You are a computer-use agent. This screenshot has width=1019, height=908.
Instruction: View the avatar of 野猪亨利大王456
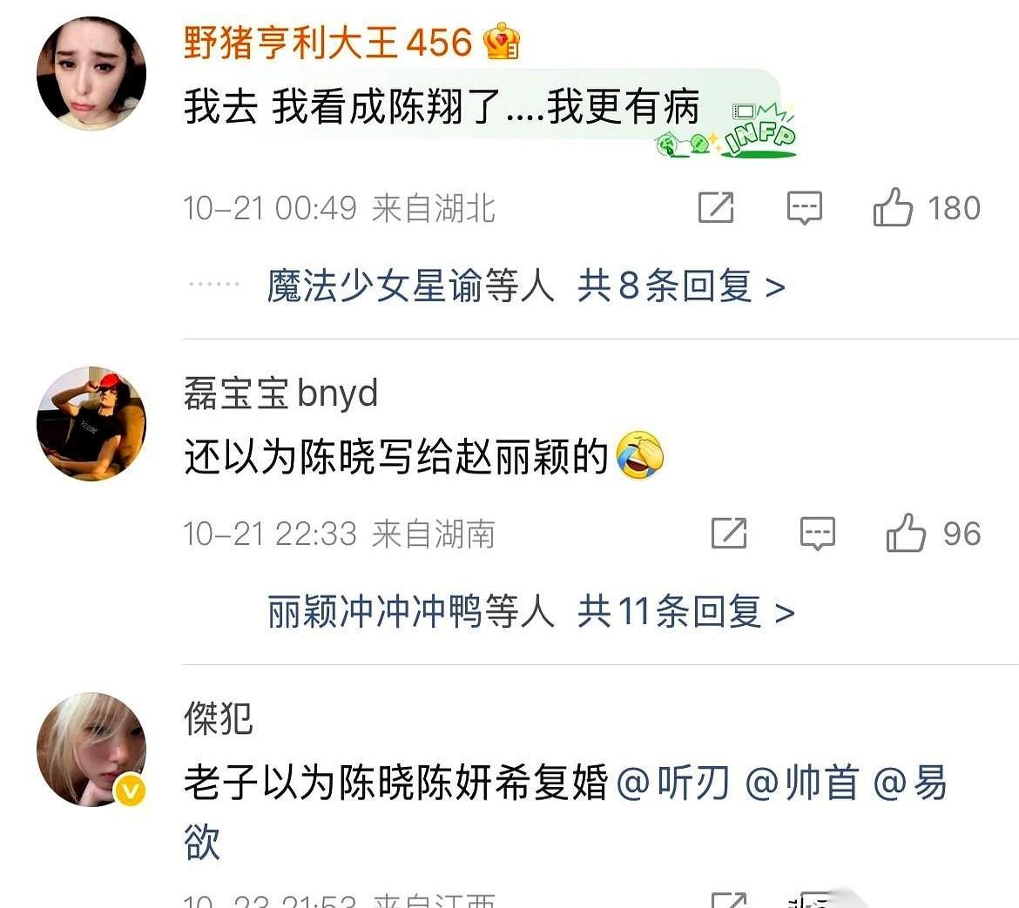(91, 74)
